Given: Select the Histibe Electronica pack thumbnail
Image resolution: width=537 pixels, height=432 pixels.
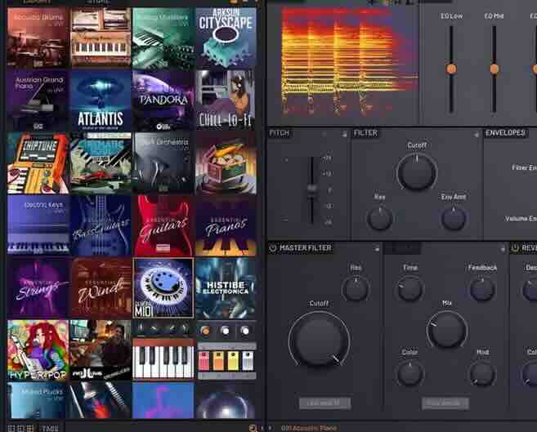Looking at the screenshot, I should [226, 288].
